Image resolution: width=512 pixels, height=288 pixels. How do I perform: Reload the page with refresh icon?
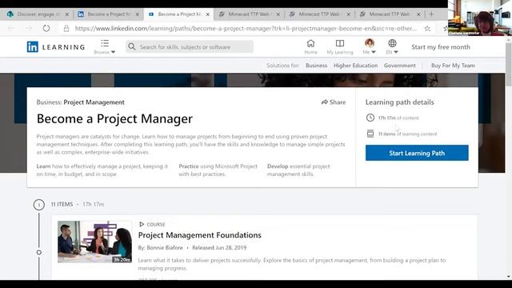click(46, 29)
